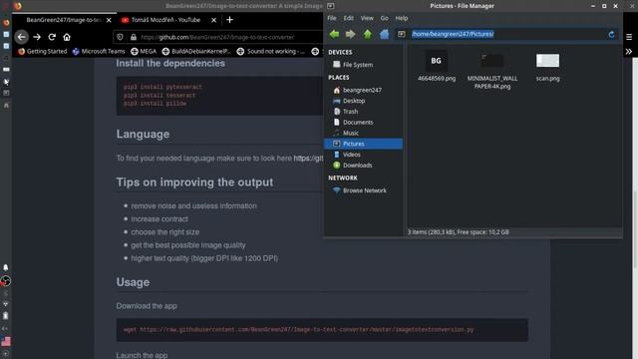Click the site security padlock icon
Image resolution: width=638 pixels, height=359 pixels.
(x=133, y=37)
